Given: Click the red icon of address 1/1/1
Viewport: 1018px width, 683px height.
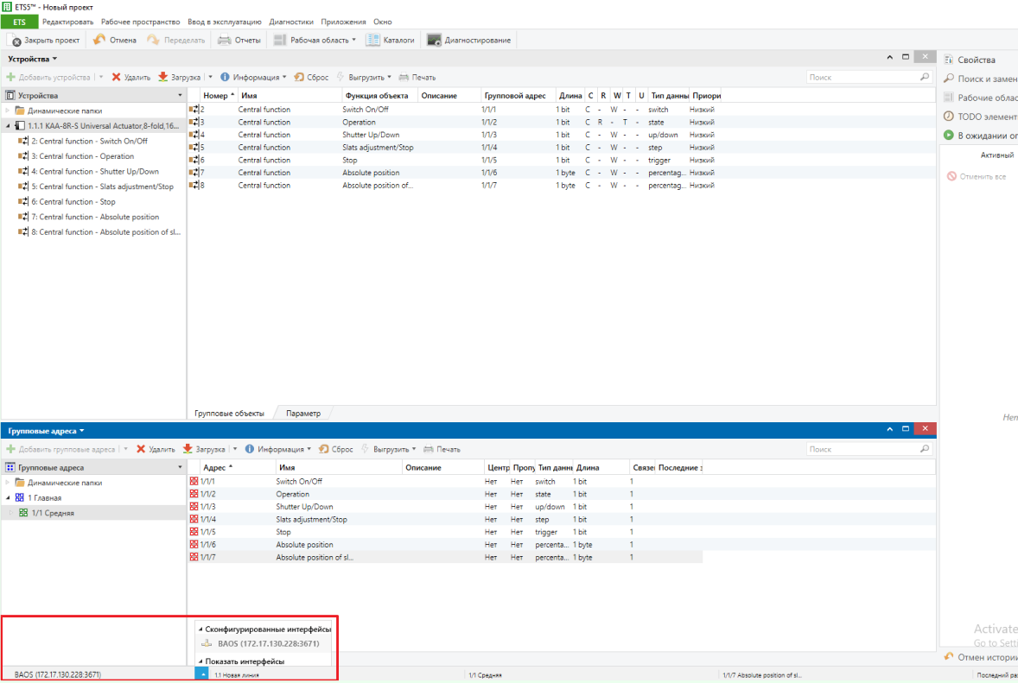Looking at the screenshot, I should pyautogui.click(x=194, y=481).
